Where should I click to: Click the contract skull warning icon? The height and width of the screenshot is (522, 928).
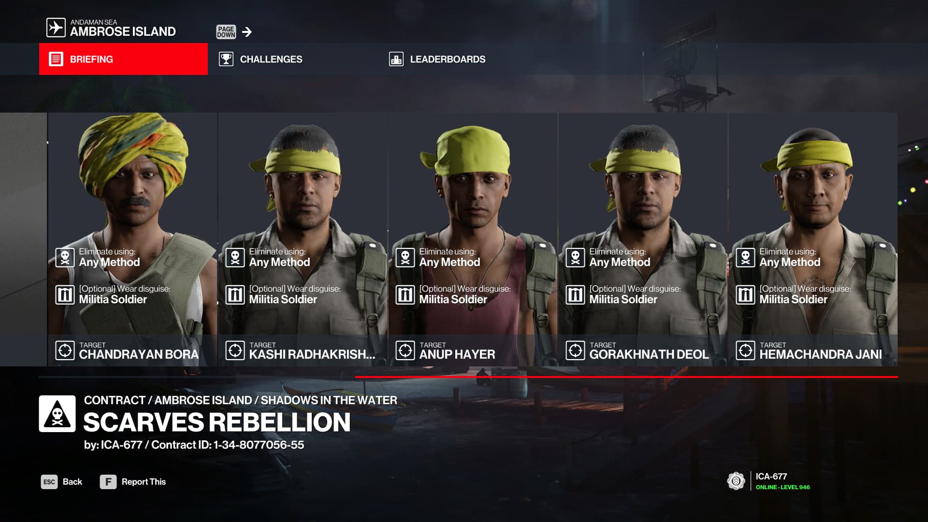57,414
